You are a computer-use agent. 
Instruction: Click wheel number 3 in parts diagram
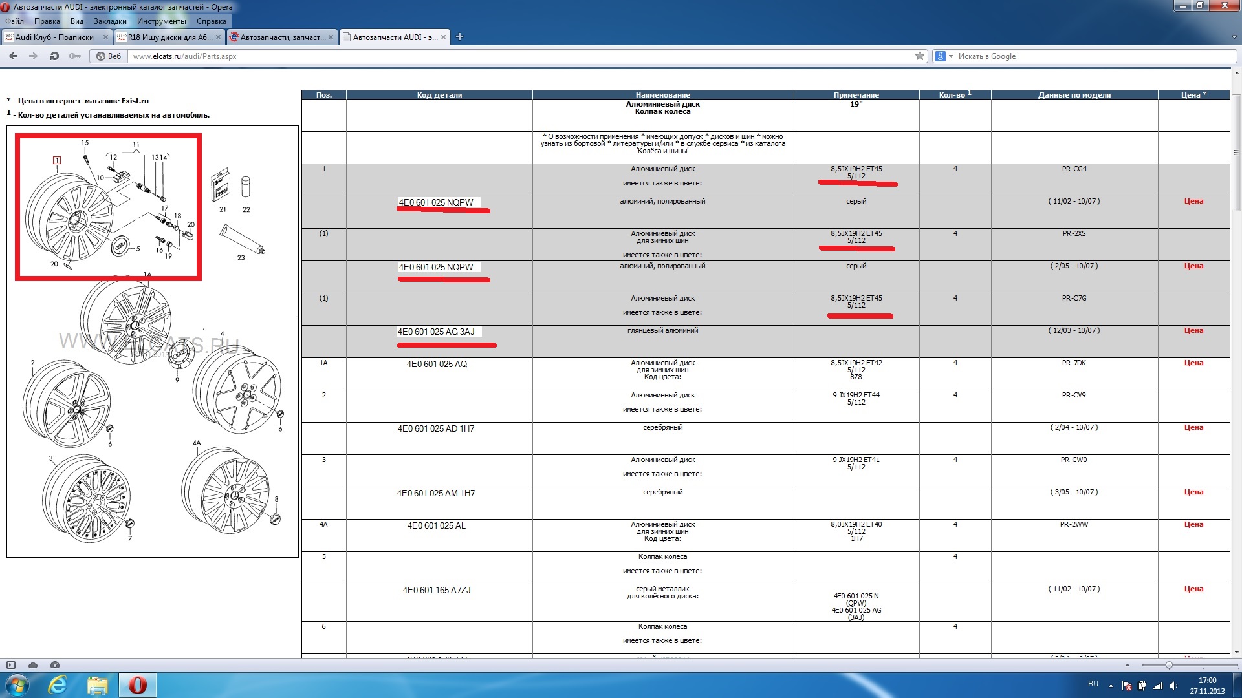(x=86, y=499)
